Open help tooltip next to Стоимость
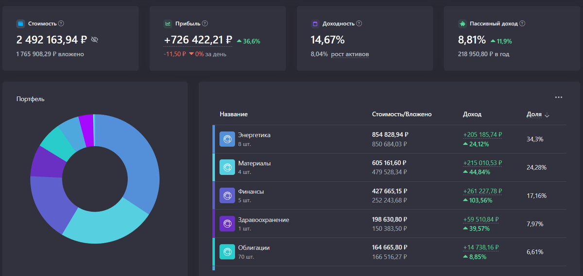This screenshot has width=583, height=276. 61,23
